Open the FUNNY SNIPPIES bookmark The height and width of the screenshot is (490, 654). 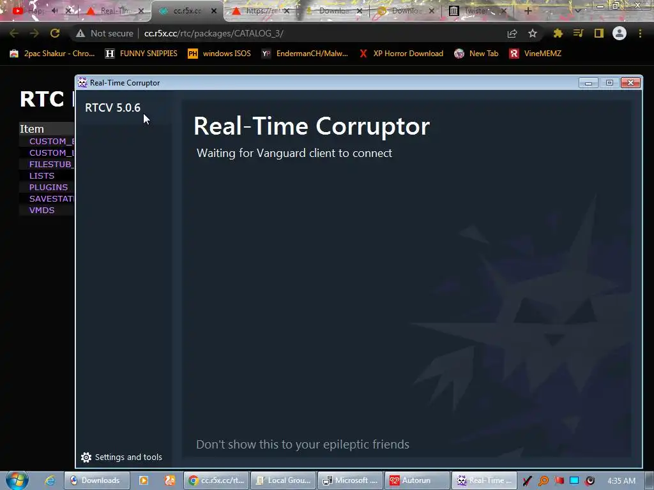pos(141,54)
